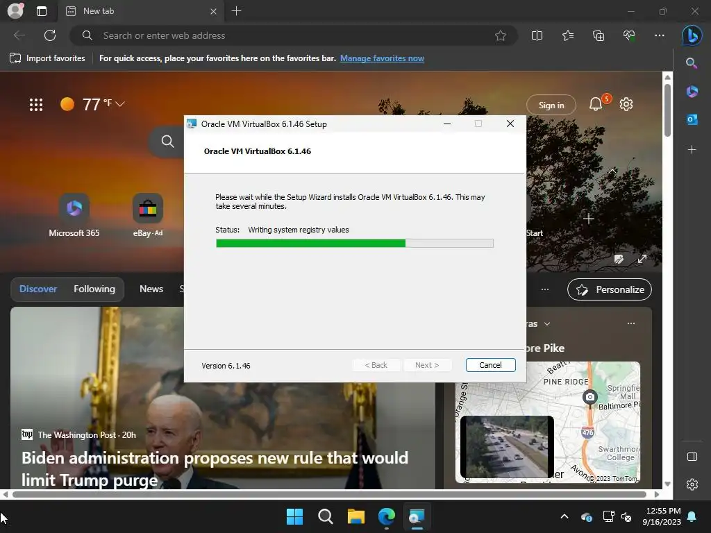Screen dimensions: 711x533
Task: Open the Windows Start menu
Action: [294, 516]
